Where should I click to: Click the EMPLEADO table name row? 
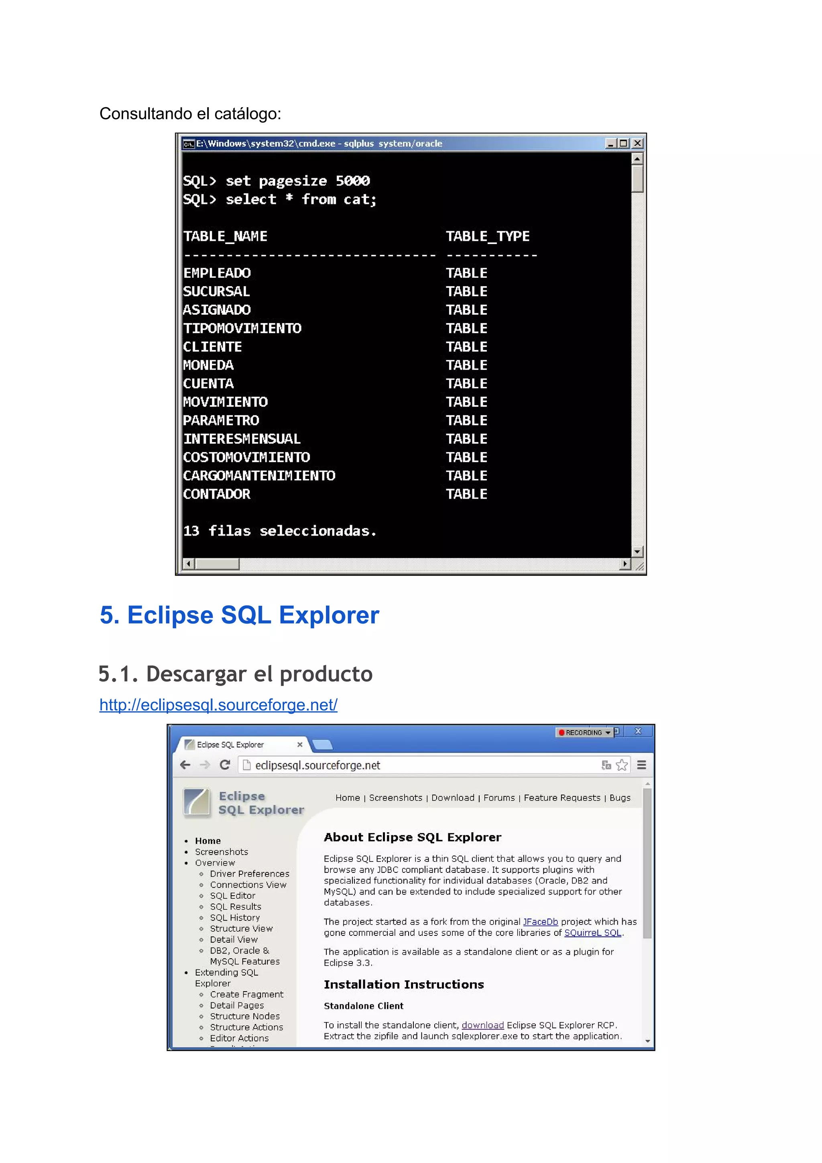click(x=217, y=273)
